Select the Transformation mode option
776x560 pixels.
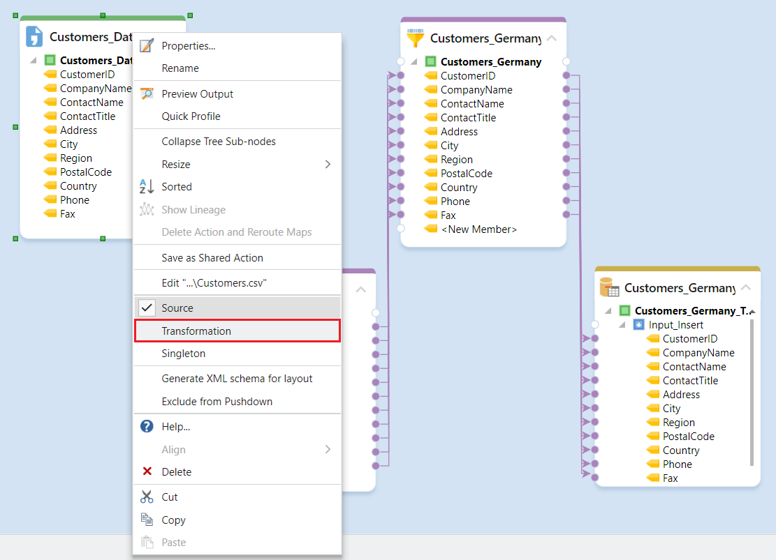pyautogui.click(x=196, y=331)
